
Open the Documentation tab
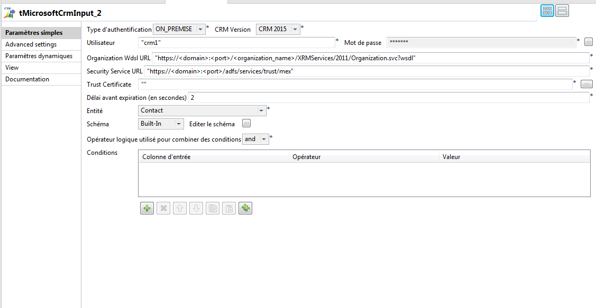click(41, 79)
